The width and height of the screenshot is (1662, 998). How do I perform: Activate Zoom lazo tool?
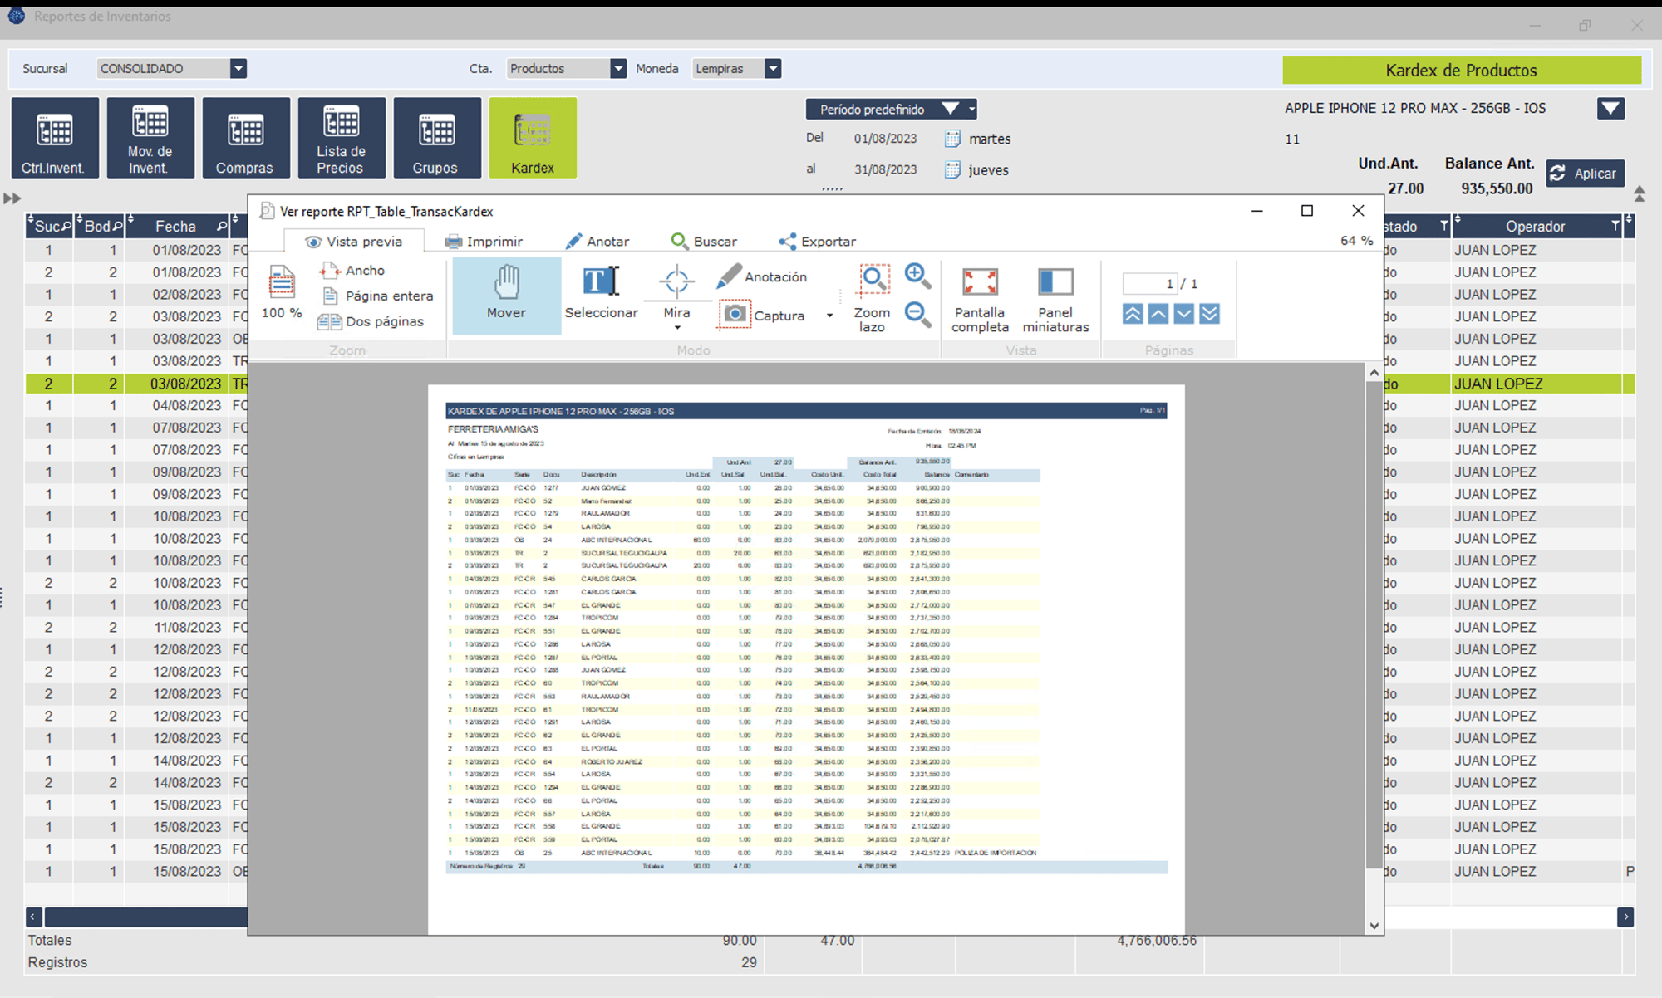point(873,299)
